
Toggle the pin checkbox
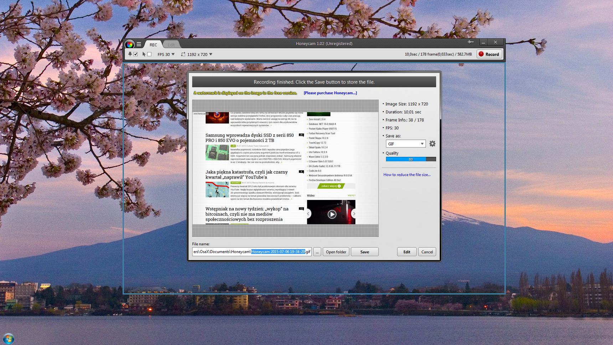[x=136, y=54]
